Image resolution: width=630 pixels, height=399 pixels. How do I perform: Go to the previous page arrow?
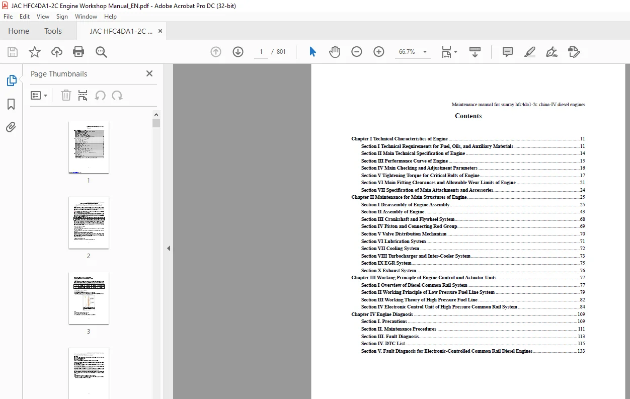coord(216,52)
